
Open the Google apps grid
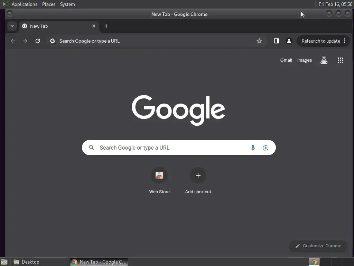click(341, 60)
